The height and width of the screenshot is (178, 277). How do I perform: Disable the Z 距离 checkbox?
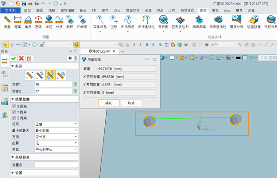click(14, 118)
